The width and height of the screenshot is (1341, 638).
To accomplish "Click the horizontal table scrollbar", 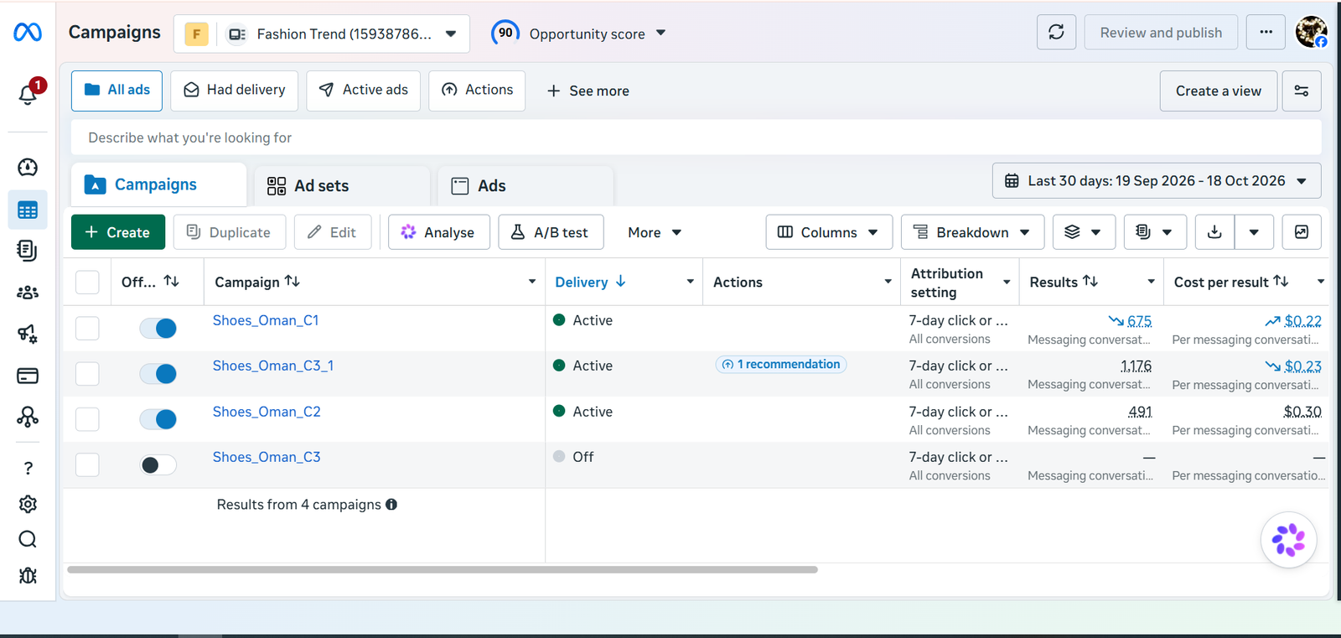I will click(443, 569).
